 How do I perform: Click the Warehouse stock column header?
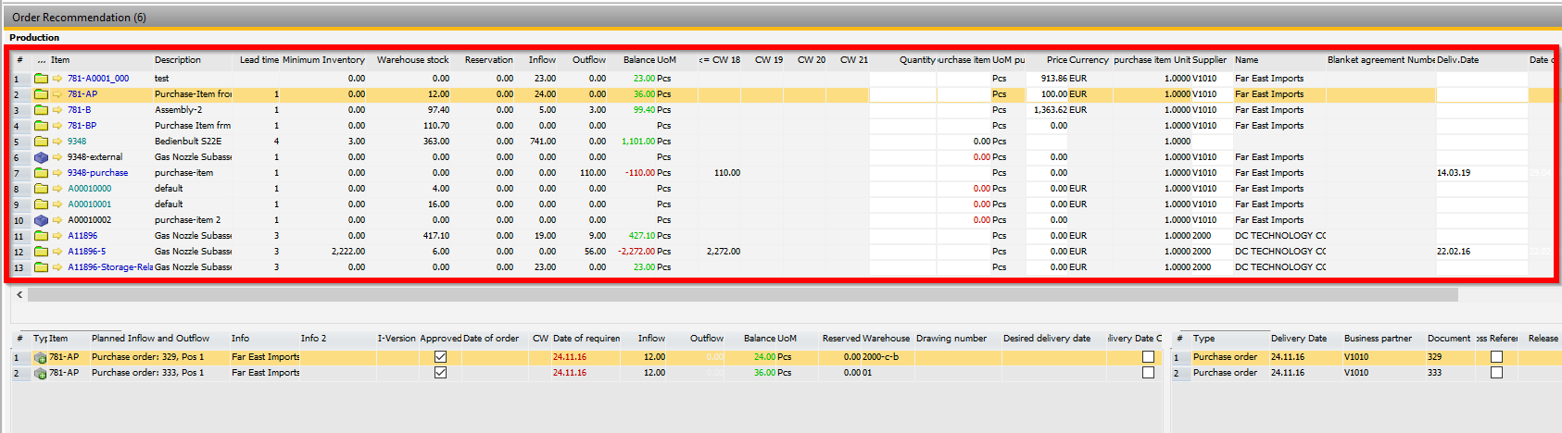[x=412, y=60]
